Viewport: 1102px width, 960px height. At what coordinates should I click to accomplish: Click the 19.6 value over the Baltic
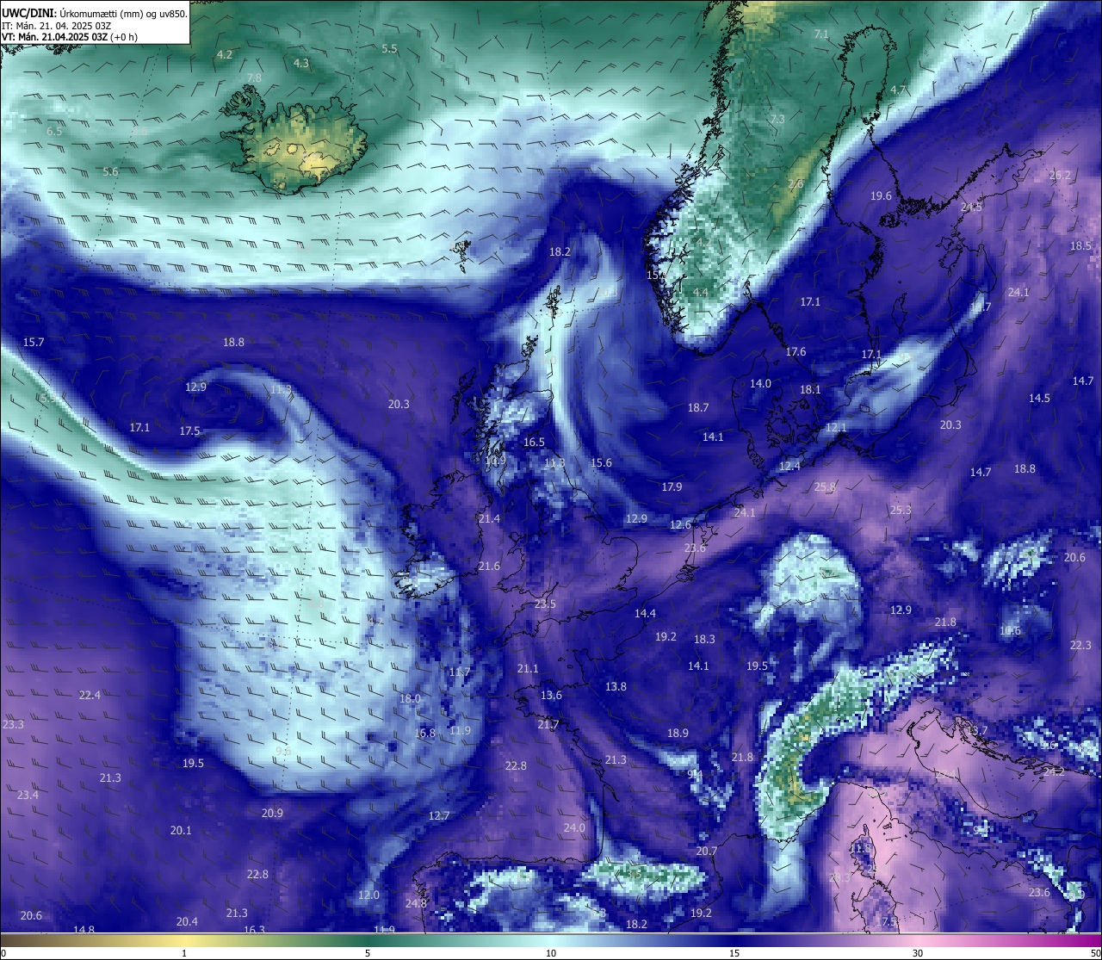tap(881, 196)
